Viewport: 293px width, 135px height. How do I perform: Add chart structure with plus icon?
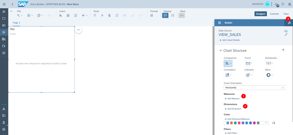283,50
